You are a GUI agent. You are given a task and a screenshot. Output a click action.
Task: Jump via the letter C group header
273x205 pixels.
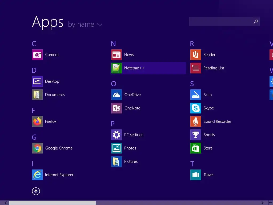(34, 44)
